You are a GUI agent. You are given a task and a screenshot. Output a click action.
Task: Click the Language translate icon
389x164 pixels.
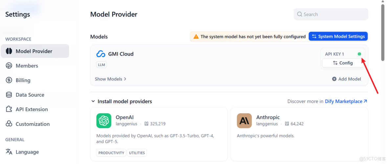click(x=9, y=152)
